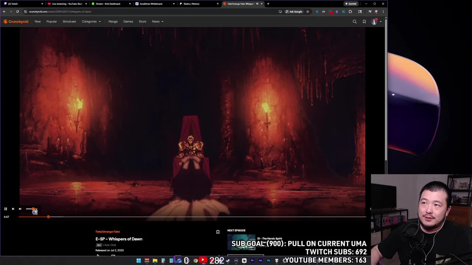The image size is (472, 265).
Task: Open the Manga link
Action: 113,21
